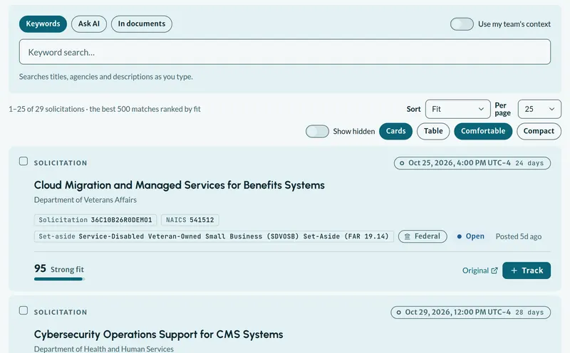This screenshot has height=353, width=570.
Task: Open the Original external link
Action: point(480,270)
